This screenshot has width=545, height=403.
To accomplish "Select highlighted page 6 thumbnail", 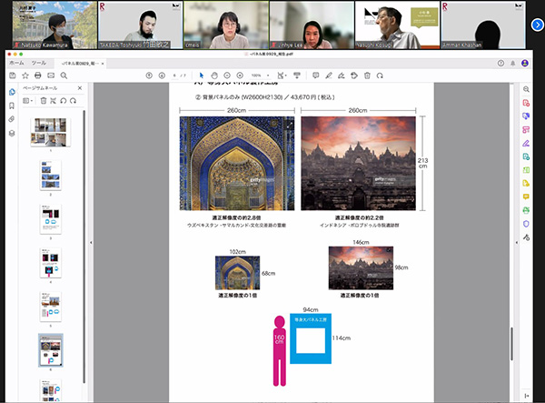I will [x=50, y=350].
